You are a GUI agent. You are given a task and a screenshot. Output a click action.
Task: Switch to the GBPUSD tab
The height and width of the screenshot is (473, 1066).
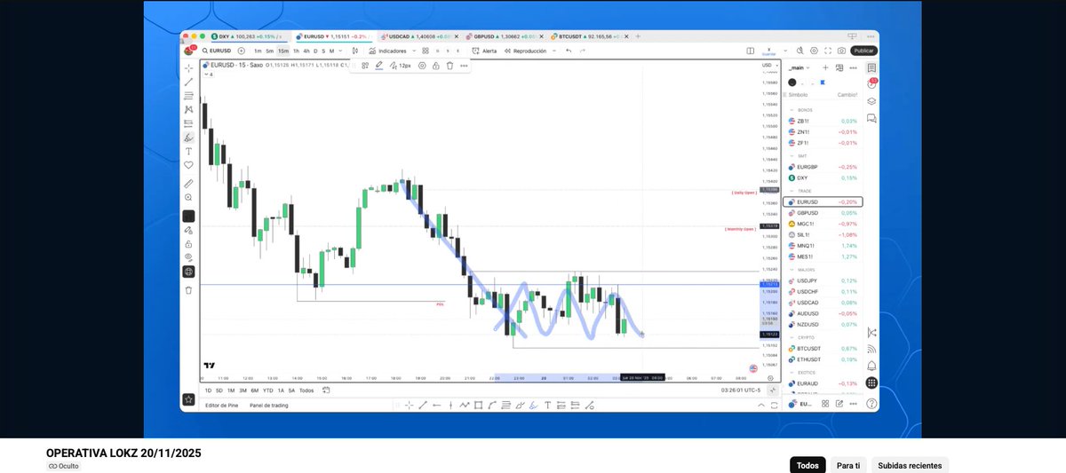503,36
